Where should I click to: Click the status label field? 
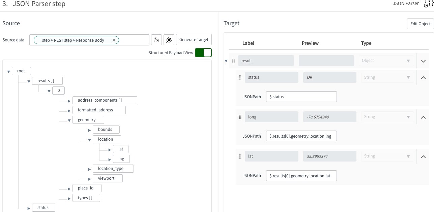271,77
